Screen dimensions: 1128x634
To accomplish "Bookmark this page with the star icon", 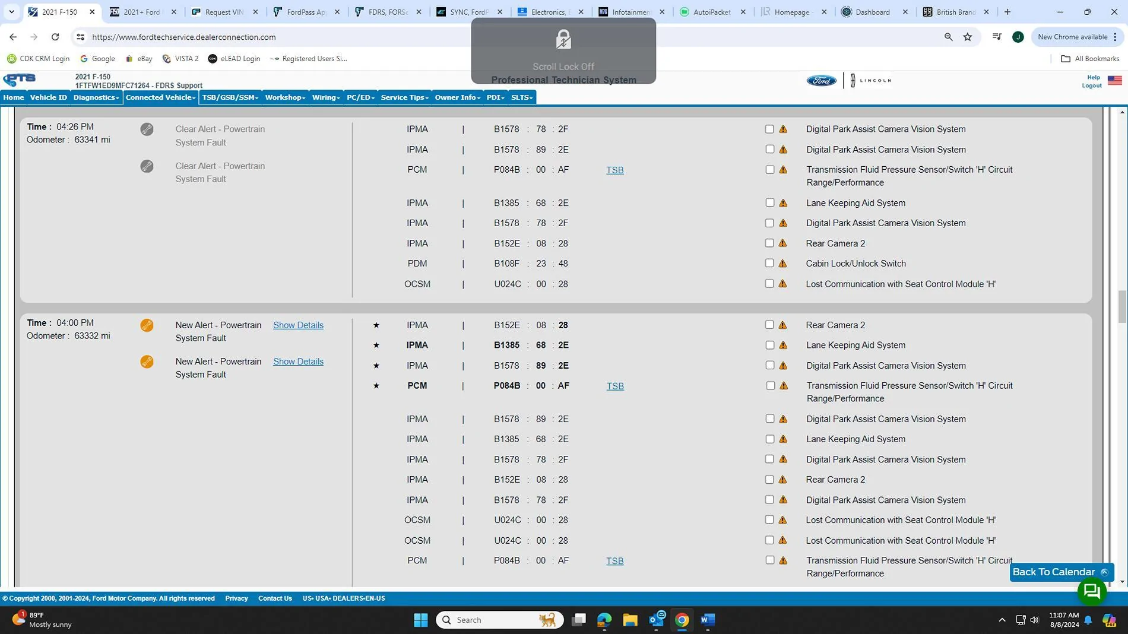I will pyautogui.click(x=968, y=37).
